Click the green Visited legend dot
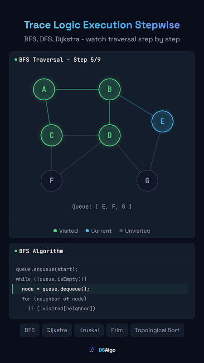 (55, 231)
